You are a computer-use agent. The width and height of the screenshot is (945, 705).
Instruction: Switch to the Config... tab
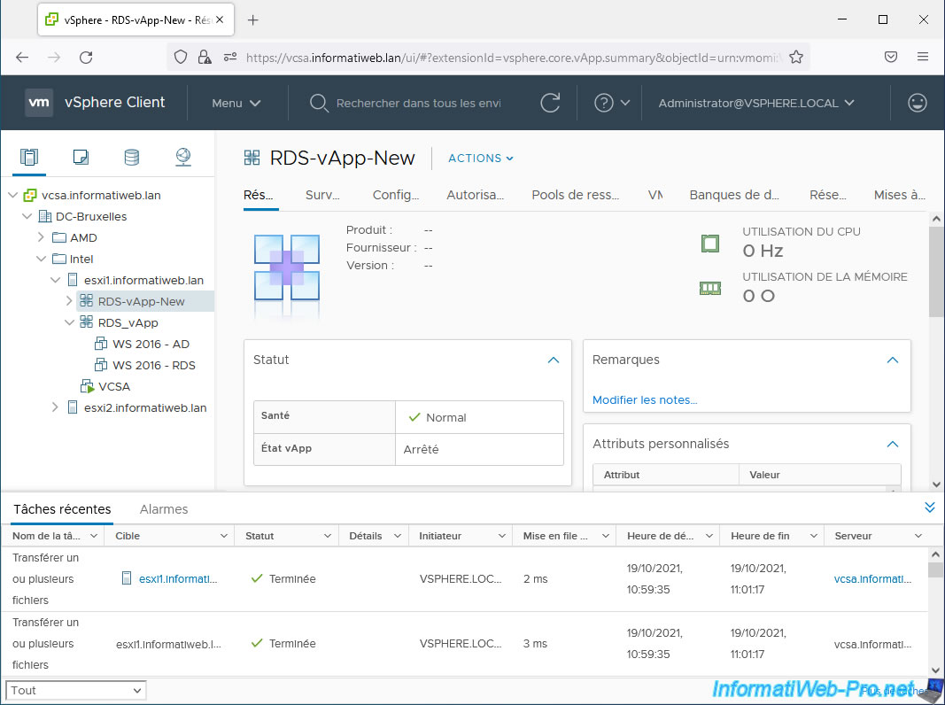coord(395,195)
